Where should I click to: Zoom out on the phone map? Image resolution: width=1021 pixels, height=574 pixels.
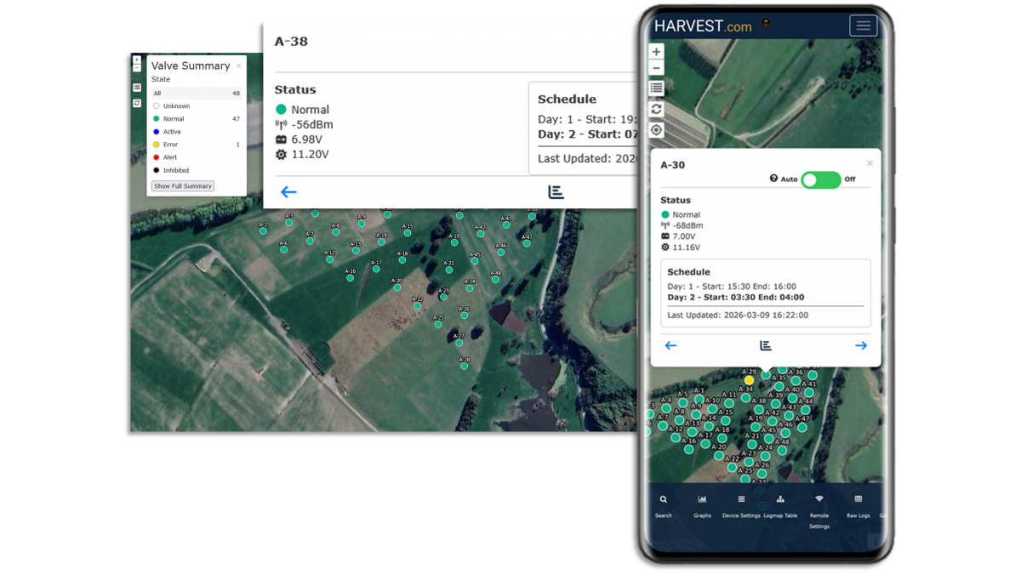point(656,68)
